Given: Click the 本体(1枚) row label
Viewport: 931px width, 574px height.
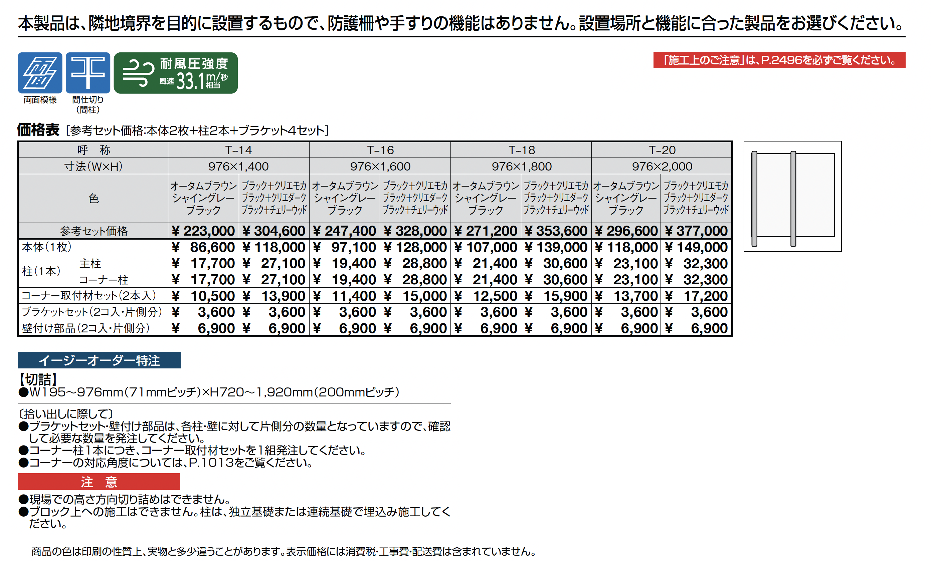Looking at the screenshot, I should click(47, 247).
